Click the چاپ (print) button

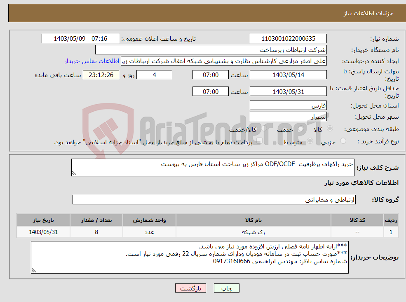pyautogui.click(x=227, y=288)
